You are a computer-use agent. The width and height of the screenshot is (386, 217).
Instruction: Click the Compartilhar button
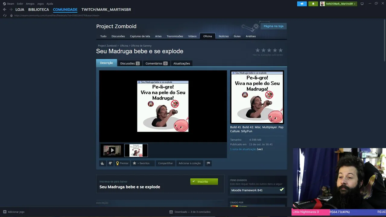pos(166,163)
